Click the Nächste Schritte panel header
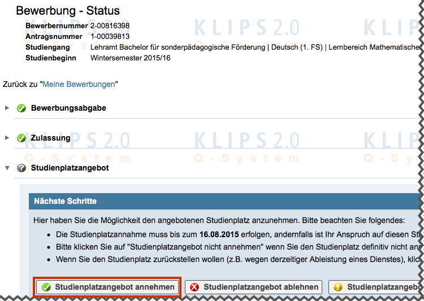This screenshot has height=301, width=424. coord(224,201)
